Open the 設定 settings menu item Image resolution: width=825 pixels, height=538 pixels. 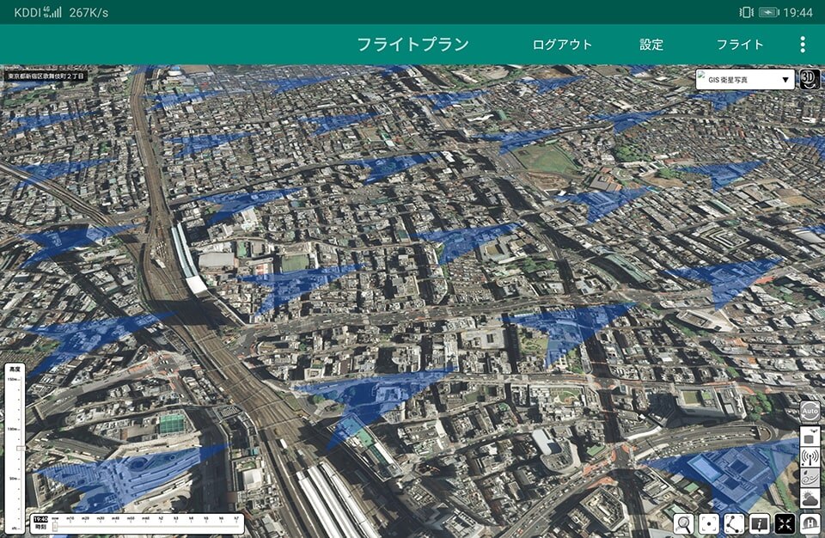pos(651,45)
